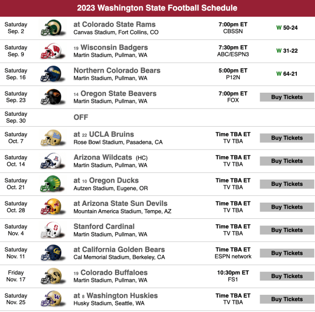The width and height of the screenshot is (315, 312).
Task: Click the Washington Huskies helmet icon
Action: 52,299
